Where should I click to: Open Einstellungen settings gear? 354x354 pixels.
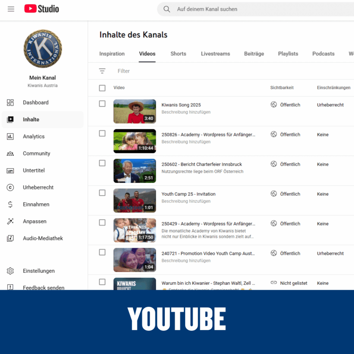tap(10, 271)
